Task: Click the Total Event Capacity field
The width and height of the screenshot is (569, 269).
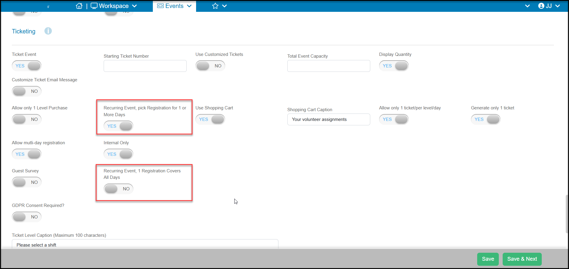Action: point(329,66)
